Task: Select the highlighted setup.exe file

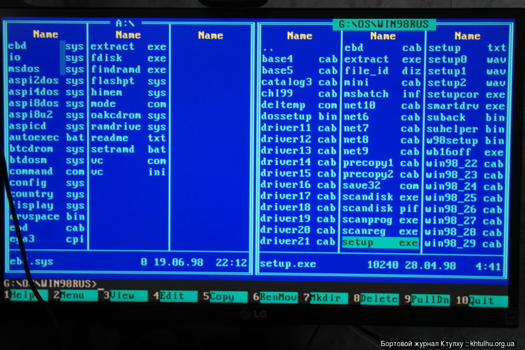Action: click(380, 242)
